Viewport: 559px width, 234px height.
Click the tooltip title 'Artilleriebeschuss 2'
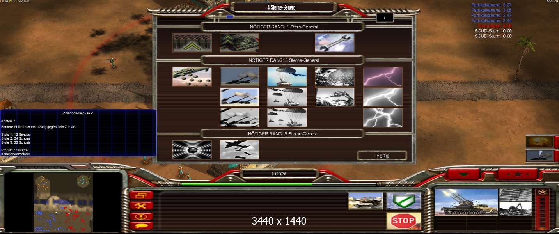click(x=78, y=113)
